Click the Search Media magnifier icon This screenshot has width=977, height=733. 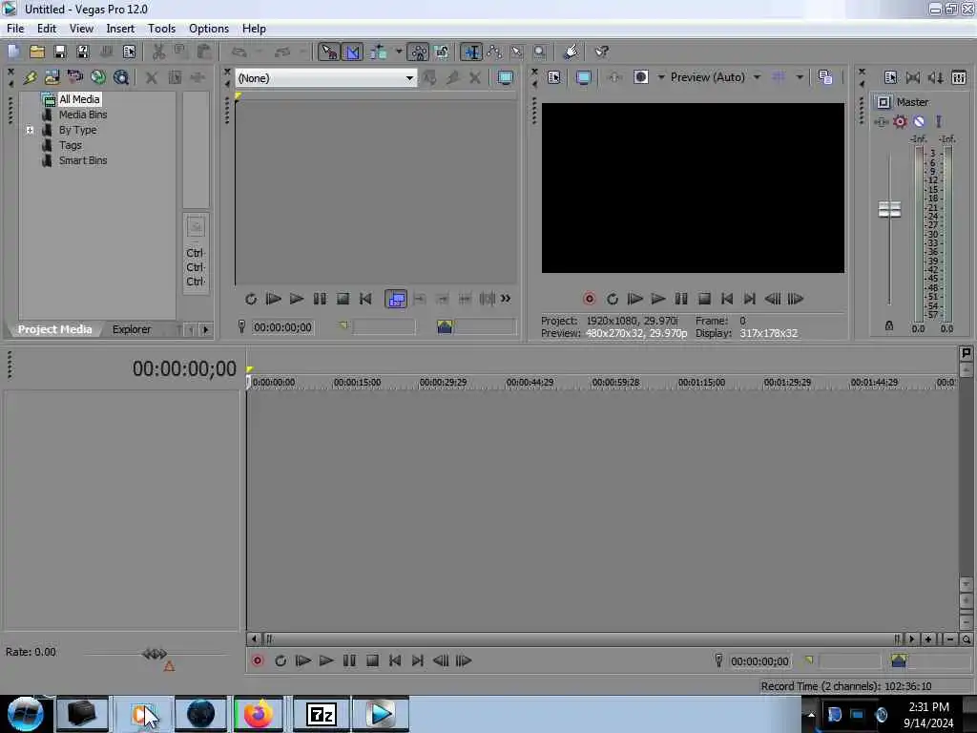point(121,78)
